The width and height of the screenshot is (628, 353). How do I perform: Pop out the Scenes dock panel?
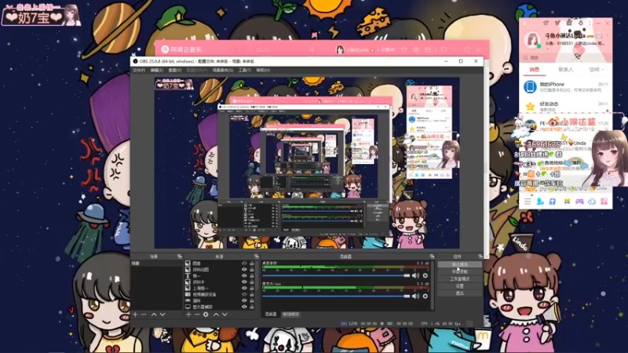180,257
